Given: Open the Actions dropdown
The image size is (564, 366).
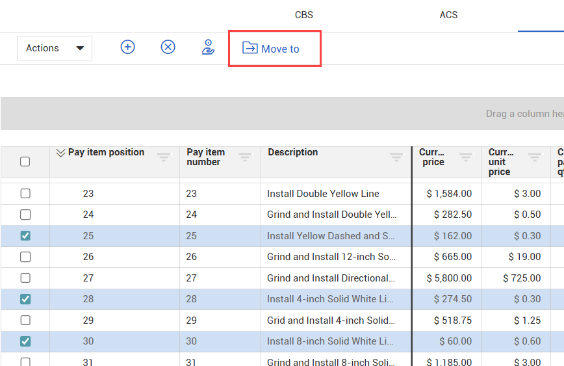Looking at the screenshot, I should tap(55, 48).
